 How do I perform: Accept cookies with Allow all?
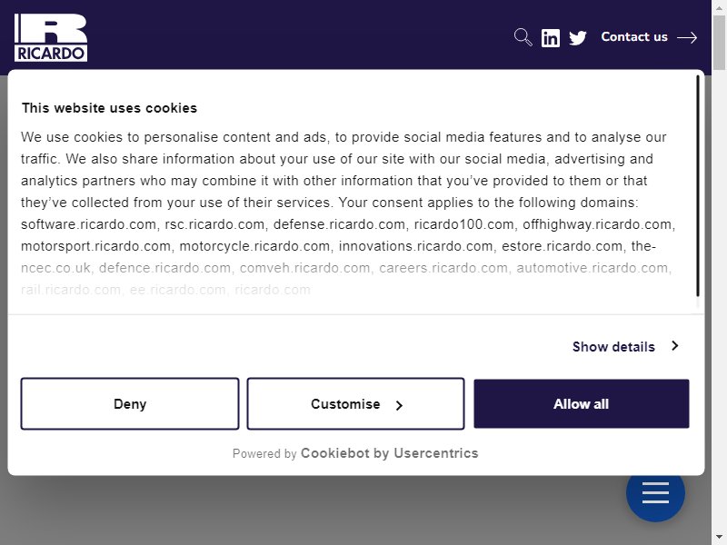click(x=582, y=403)
